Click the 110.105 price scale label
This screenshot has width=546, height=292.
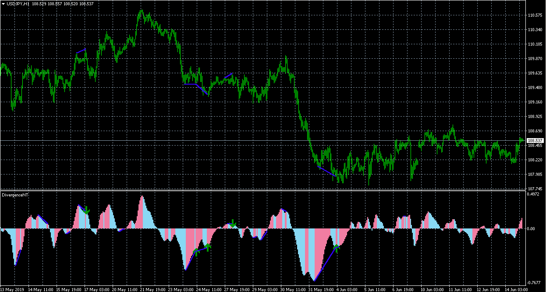[x=535, y=44]
